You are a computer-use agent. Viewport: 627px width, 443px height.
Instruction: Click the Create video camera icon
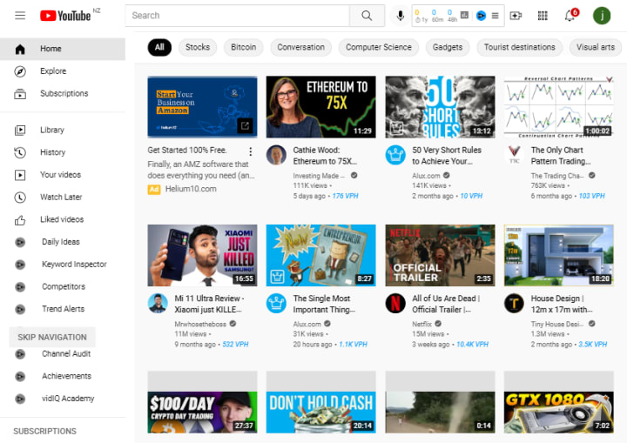[x=516, y=16]
